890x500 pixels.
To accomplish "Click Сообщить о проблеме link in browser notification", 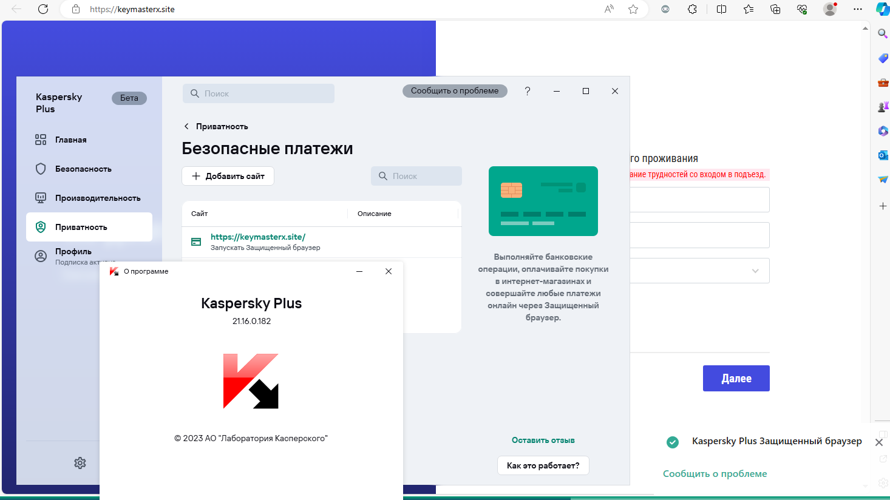I will pos(715,474).
